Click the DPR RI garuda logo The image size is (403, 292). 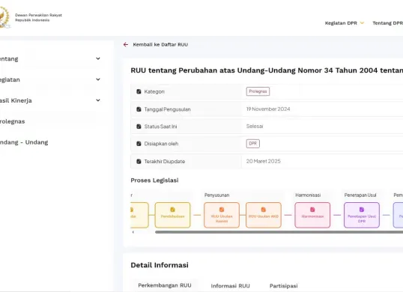tap(4, 17)
